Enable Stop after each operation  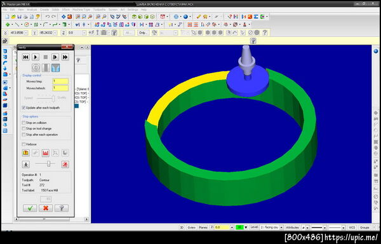(24, 135)
